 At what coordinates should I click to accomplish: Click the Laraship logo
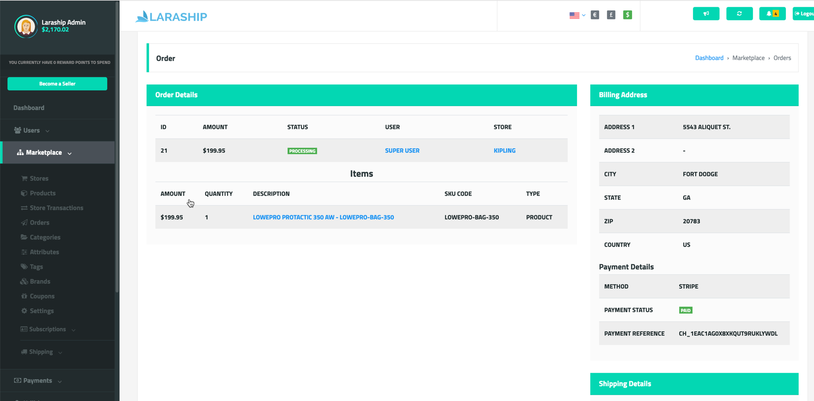171,17
